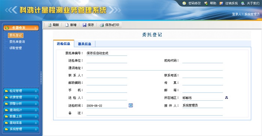This screenshot has width=262, height=136.
Task: Click the folder icon of 查询统计
Action: pos(6,110)
